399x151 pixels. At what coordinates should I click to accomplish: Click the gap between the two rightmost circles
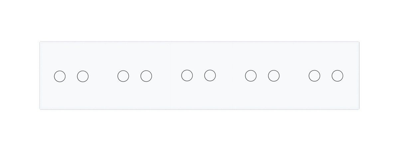click(326, 75)
